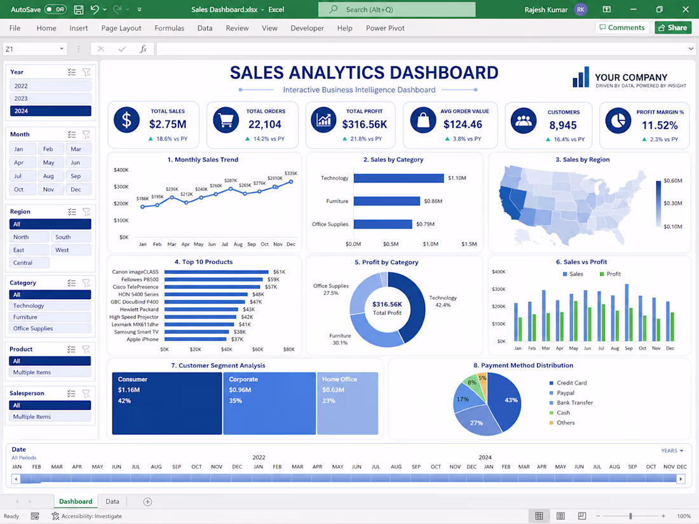Click timeline scroll right arrow
The height and width of the screenshot is (524, 699).
[x=681, y=479]
